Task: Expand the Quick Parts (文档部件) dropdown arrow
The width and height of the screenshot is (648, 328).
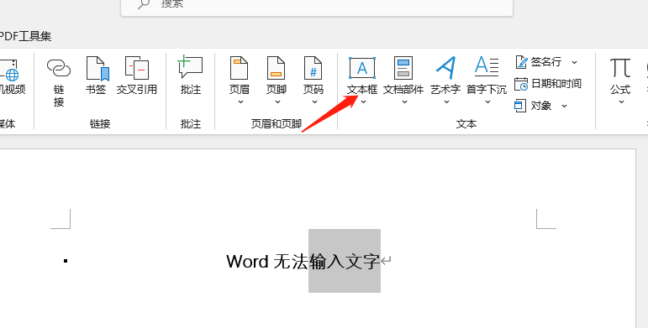Action: click(404, 102)
